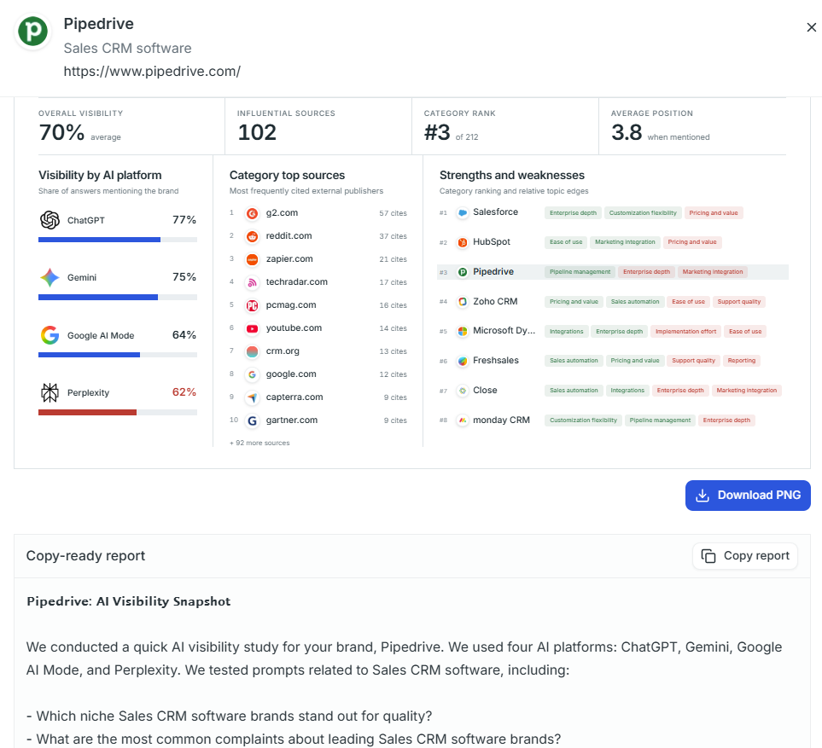Click the 'Category top sources' heading
The height and width of the screenshot is (748, 822).
pyautogui.click(x=288, y=175)
